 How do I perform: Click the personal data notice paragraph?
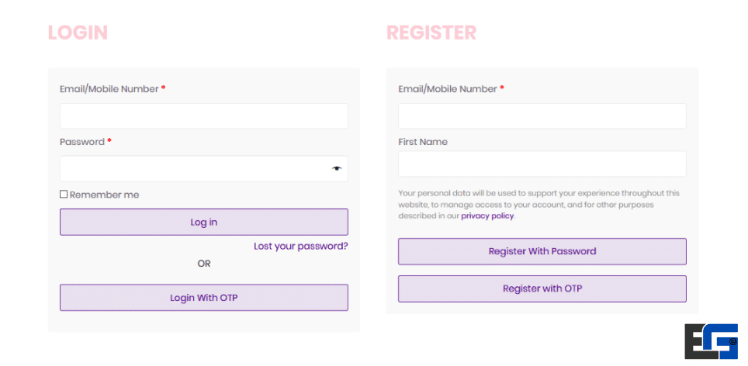coord(538,205)
